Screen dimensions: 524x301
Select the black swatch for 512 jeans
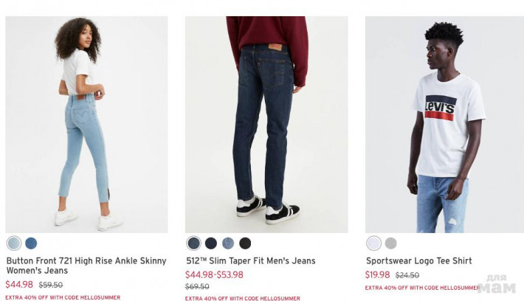point(245,243)
